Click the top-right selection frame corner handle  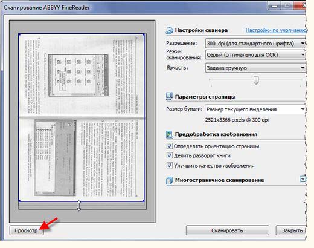click(x=144, y=34)
